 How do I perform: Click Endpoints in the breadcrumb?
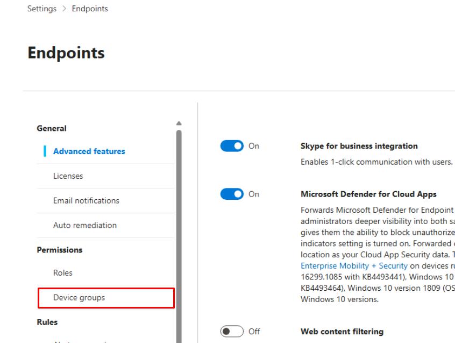pos(90,9)
